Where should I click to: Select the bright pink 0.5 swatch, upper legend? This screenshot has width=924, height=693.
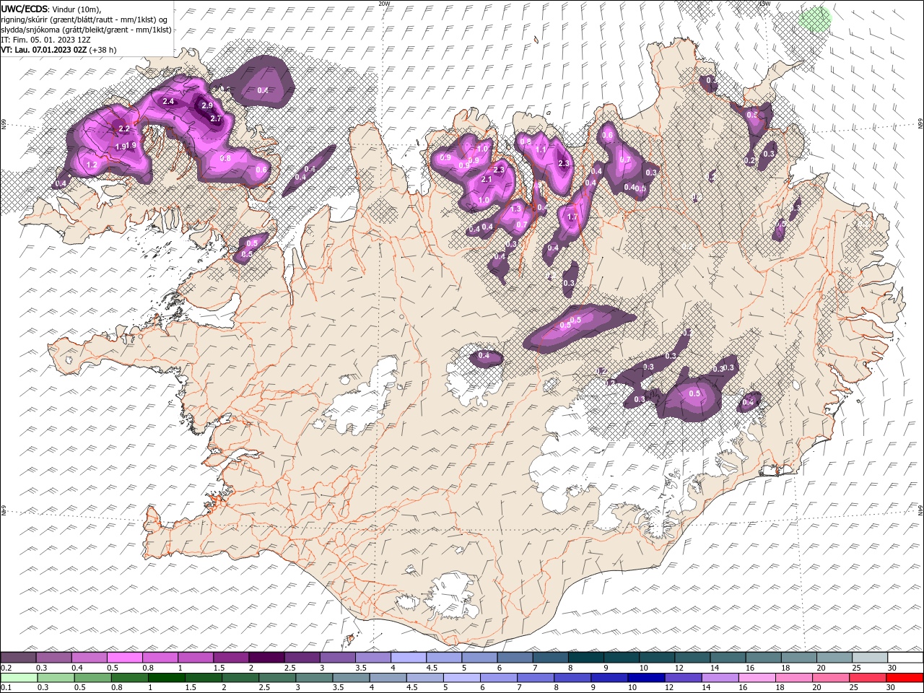pyautogui.click(x=126, y=658)
